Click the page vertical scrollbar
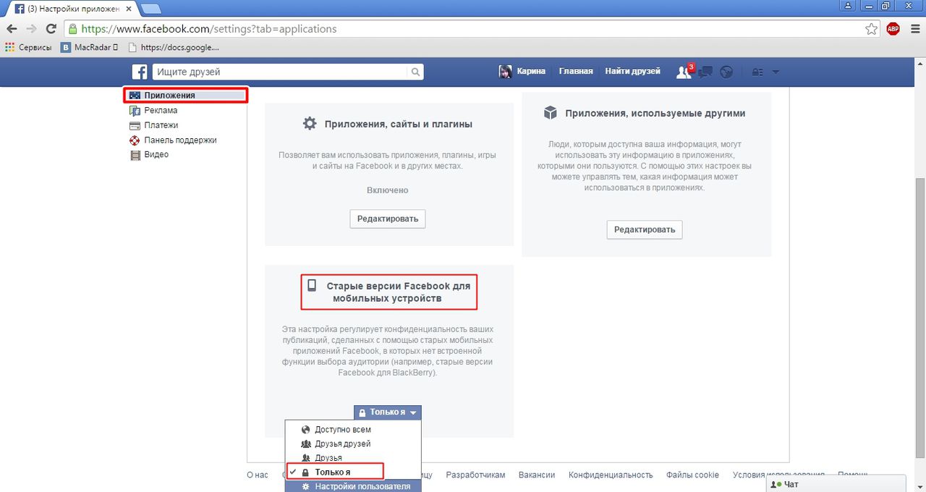The width and height of the screenshot is (926, 492). pyautogui.click(x=920, y=318)
